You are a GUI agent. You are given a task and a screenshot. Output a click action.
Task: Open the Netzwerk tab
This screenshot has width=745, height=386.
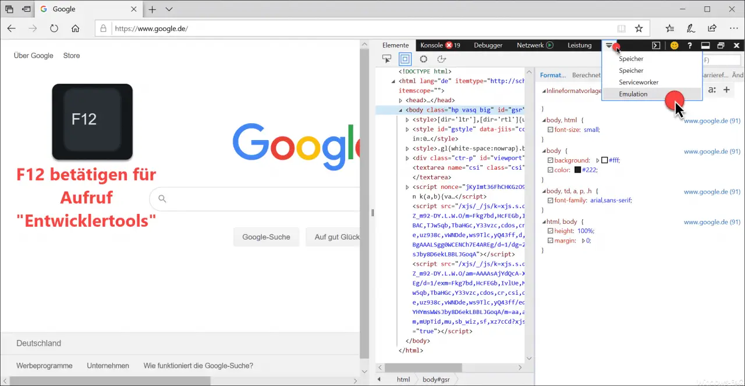tap(535, 45)
